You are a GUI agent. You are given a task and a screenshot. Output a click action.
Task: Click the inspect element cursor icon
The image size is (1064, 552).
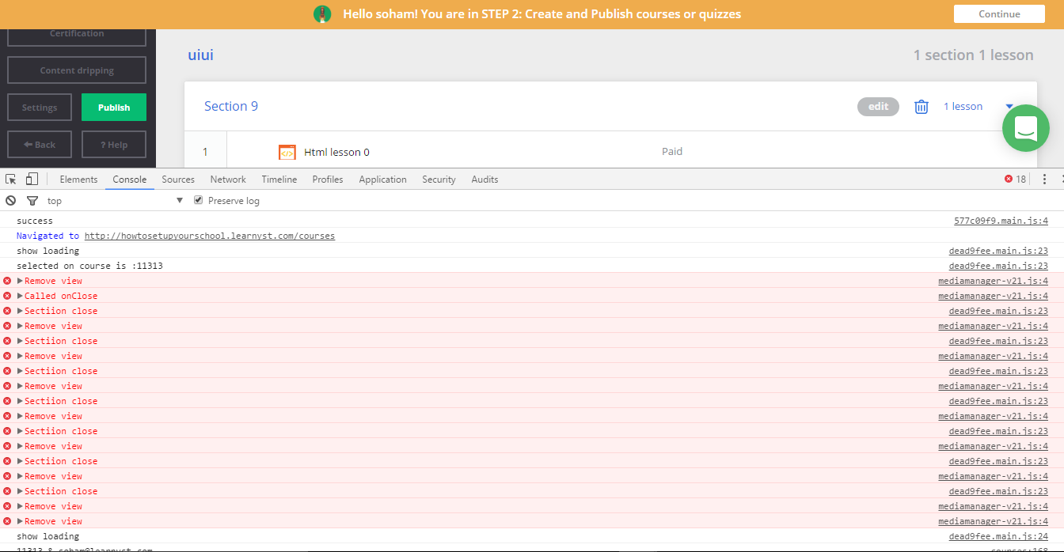point(11,180)
